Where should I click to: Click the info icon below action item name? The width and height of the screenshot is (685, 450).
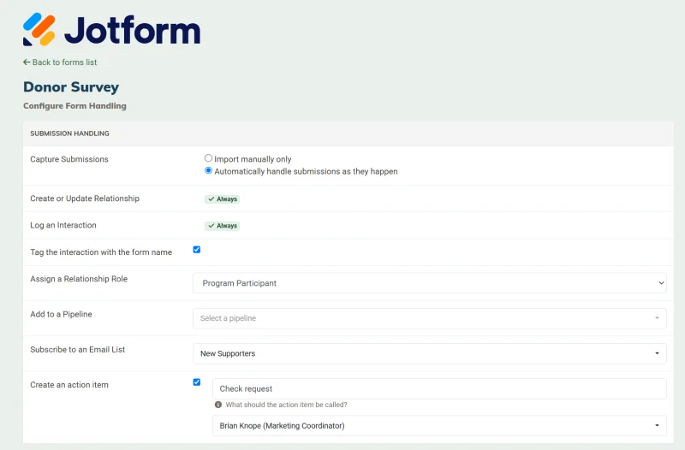pos(218,405)
